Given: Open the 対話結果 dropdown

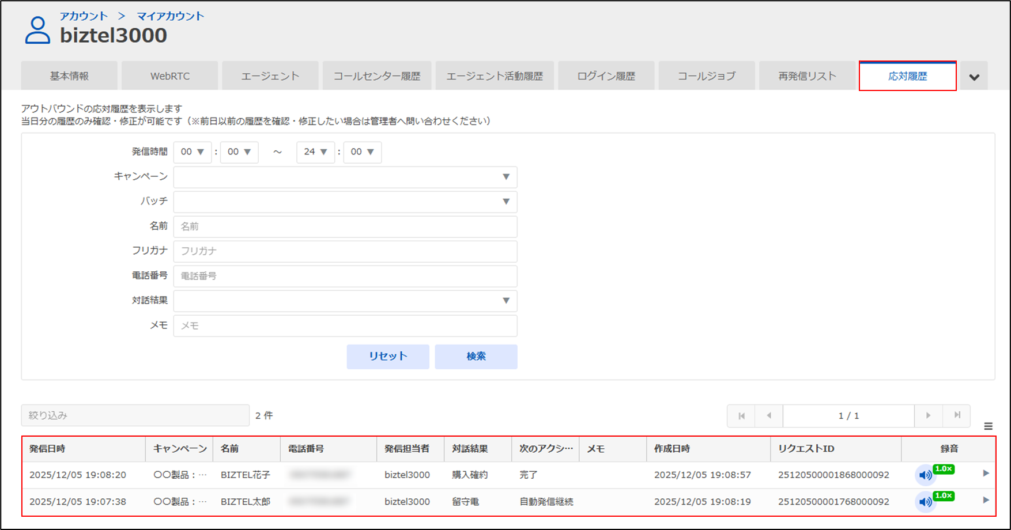Looking at the screenshot, I should [x=345, y=301].
